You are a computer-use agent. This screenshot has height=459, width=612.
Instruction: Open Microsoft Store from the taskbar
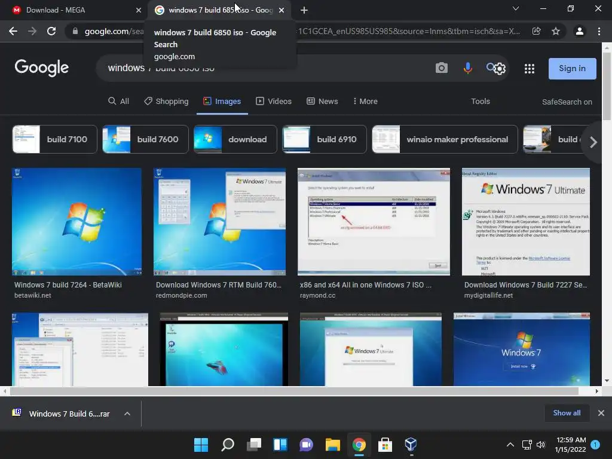385,445
